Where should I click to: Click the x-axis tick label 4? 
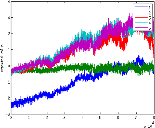[x=82, y=118]
